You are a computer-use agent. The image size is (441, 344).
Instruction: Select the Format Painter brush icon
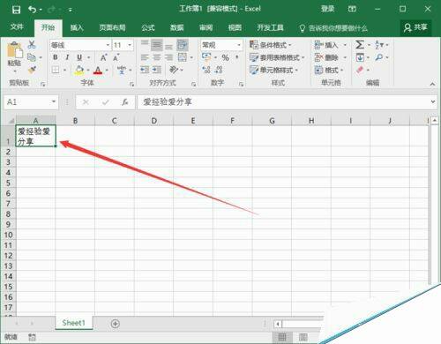tap(32, 70)
